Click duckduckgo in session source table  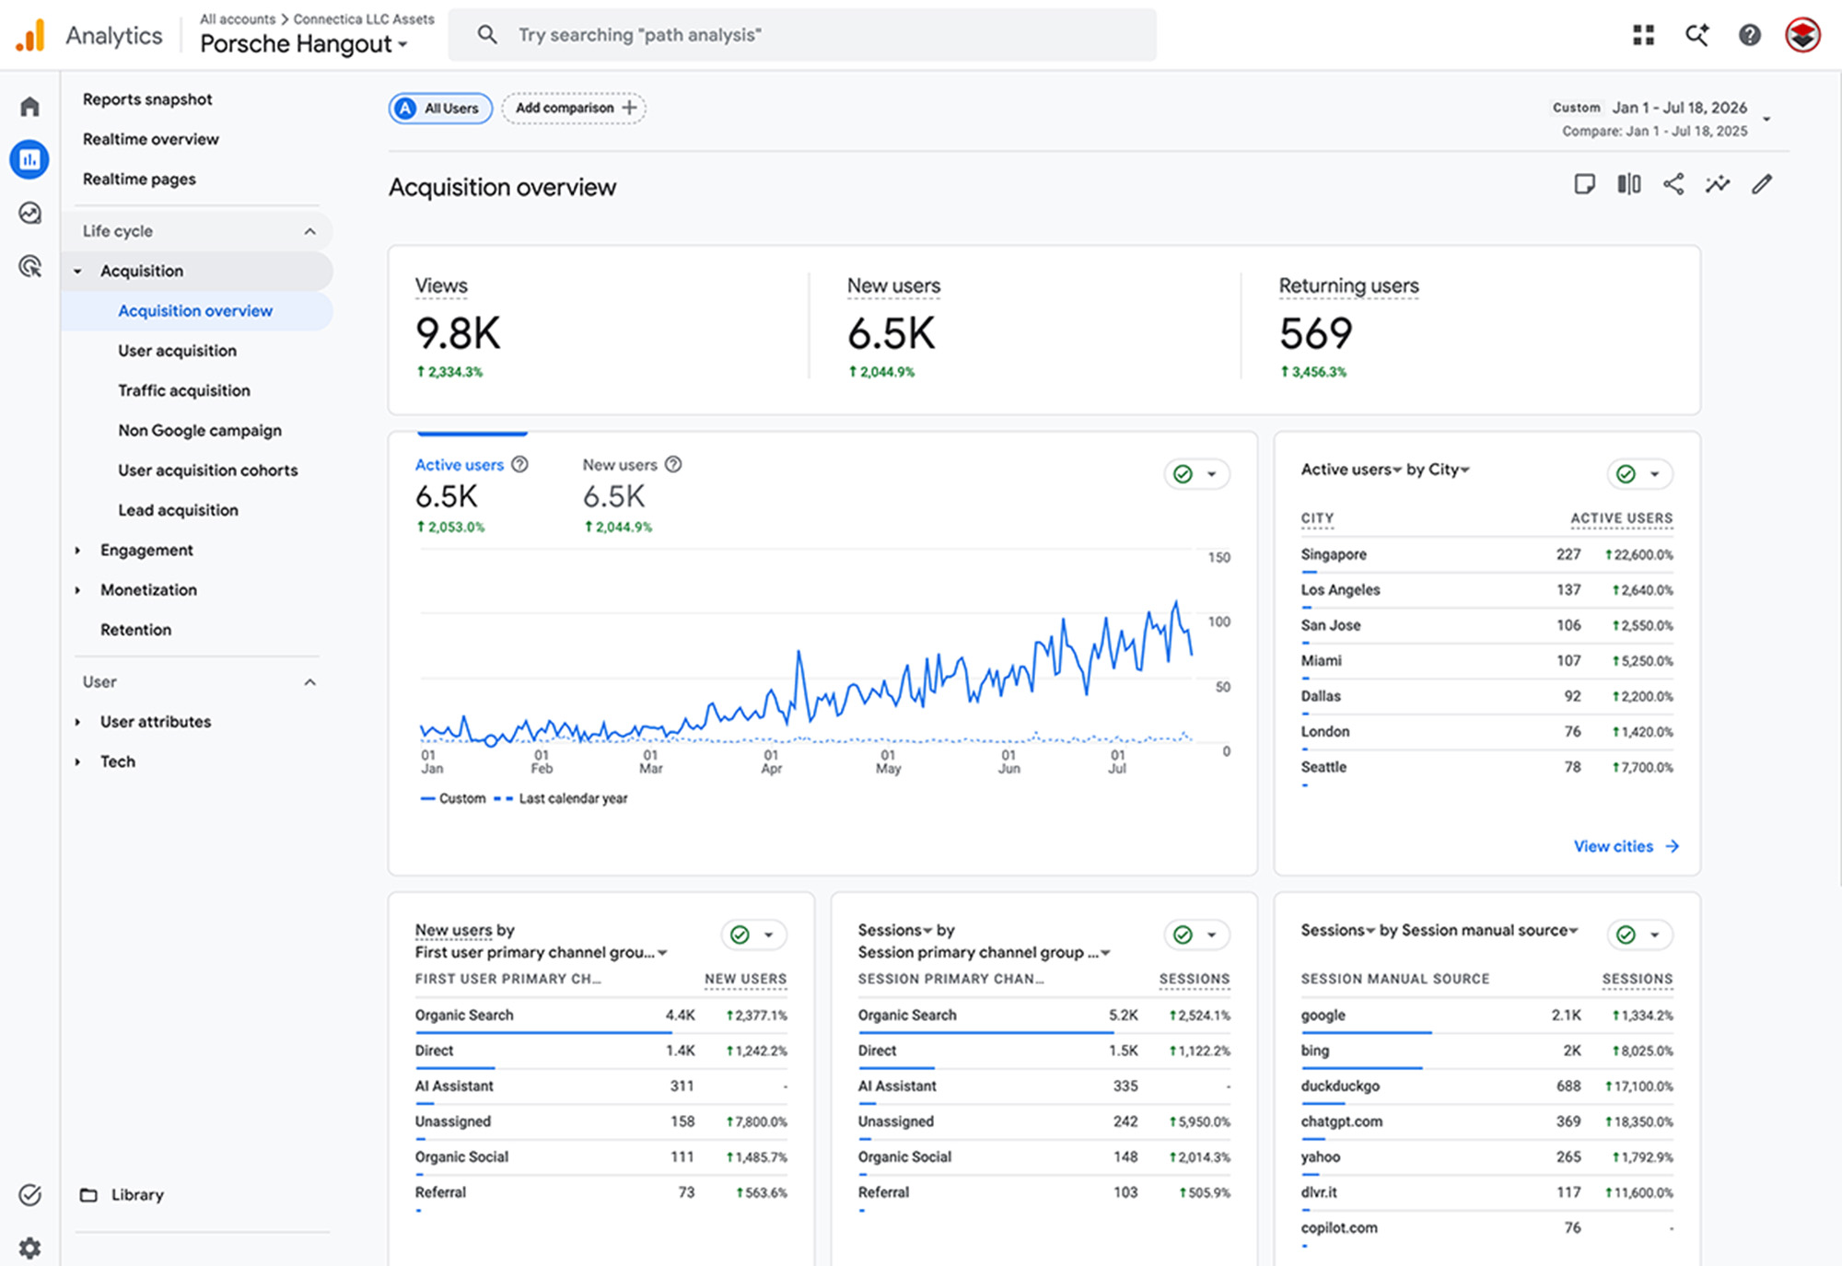click(1340, 1086)
